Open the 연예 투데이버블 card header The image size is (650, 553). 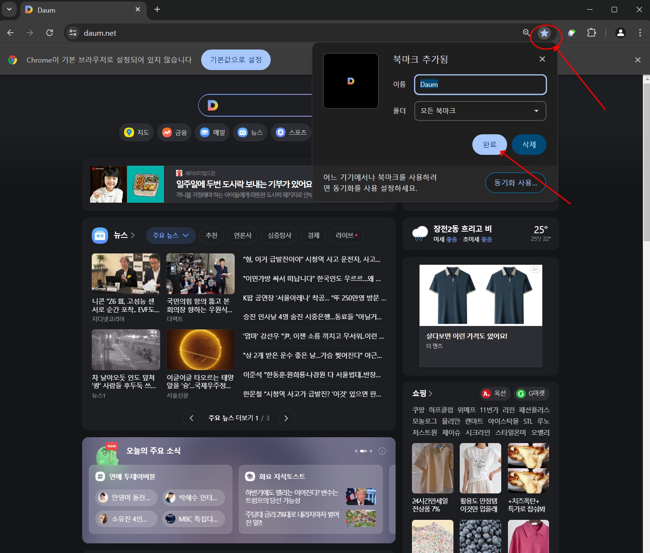point(126,477)
